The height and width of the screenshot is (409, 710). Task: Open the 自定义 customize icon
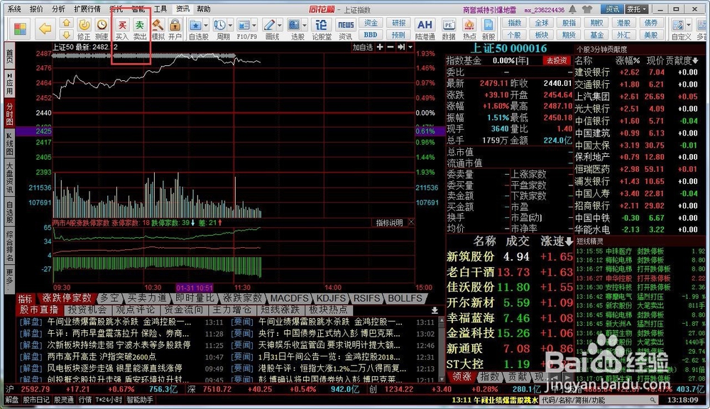click(678, 26)
